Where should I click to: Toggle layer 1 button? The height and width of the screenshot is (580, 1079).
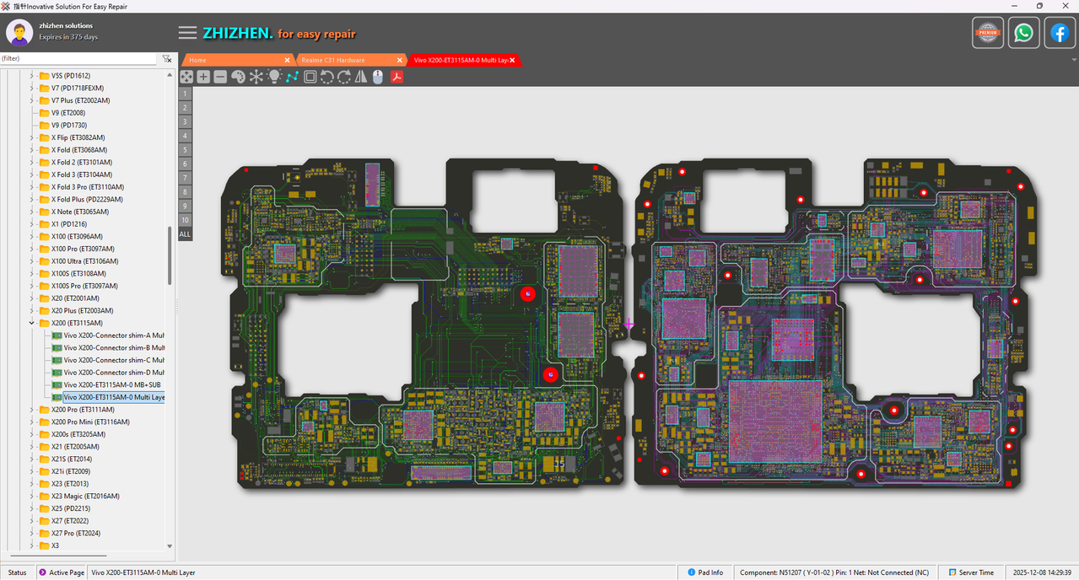click(x=185, y=94)
